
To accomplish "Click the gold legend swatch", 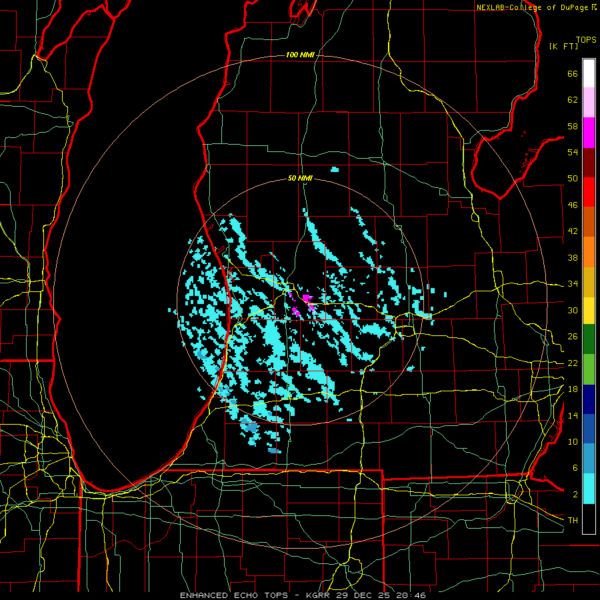I will coord(589,282).
